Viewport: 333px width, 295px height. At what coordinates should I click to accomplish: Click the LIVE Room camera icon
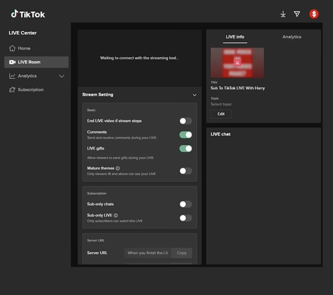[x=12, y=62]
